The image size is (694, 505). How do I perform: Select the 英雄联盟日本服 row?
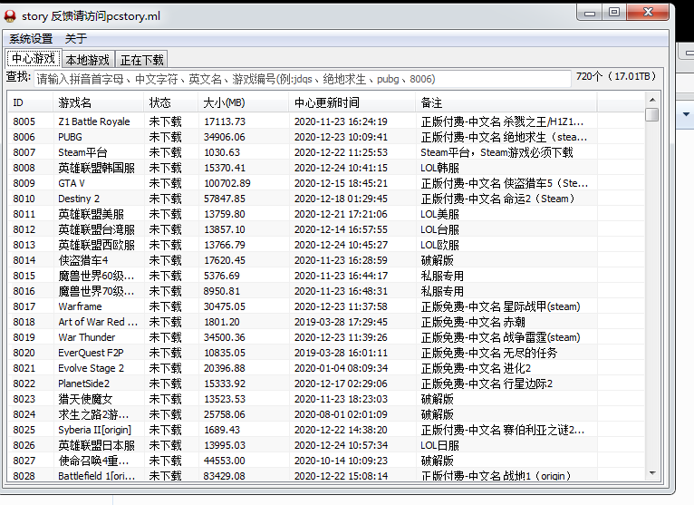tap(326, 445)
